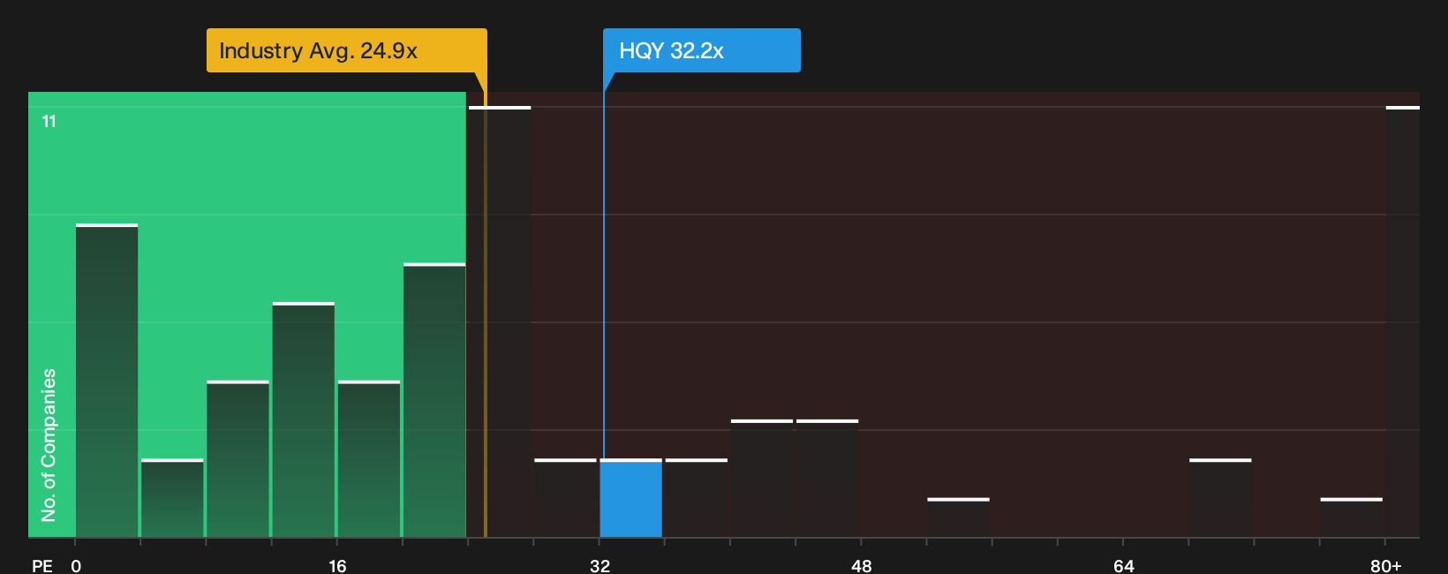Click the x-axis label 16
Image resolution: width=1448 pixels, height=574 pixels.
point(337,565)
